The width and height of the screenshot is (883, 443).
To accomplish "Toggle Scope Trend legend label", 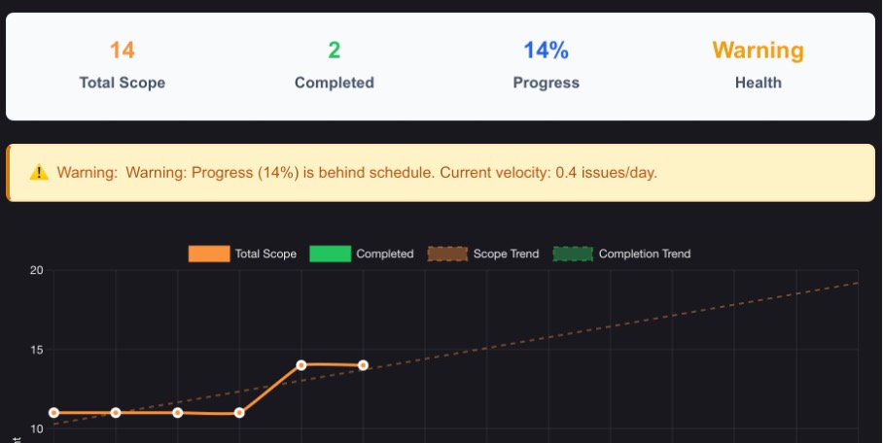I will tap(506, 254).
